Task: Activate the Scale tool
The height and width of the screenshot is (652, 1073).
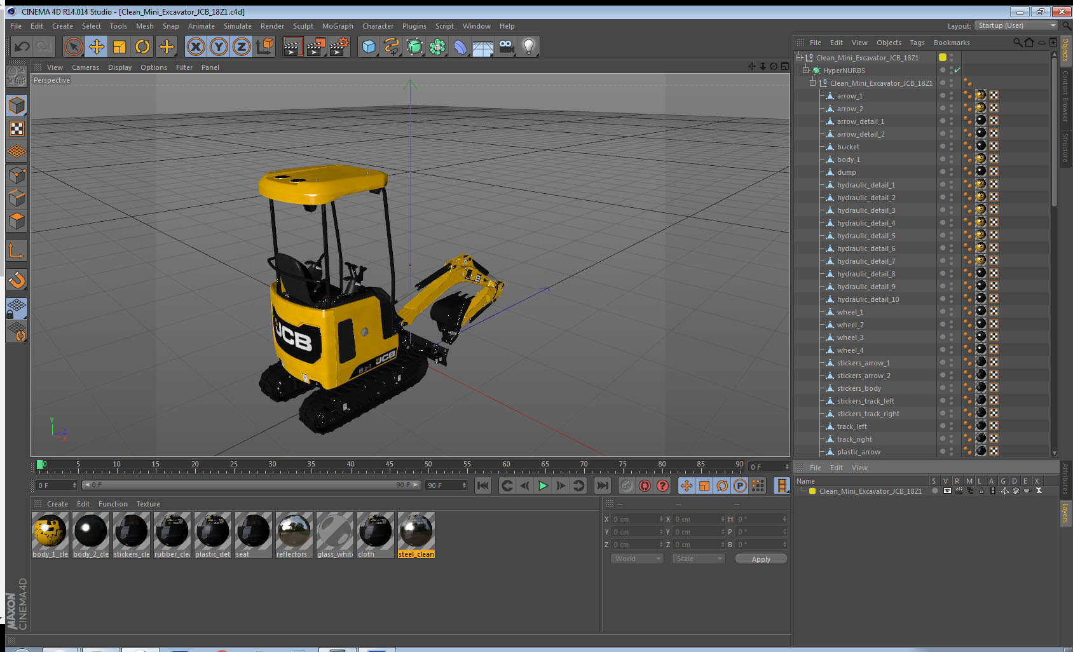Action: click(120, 46)
